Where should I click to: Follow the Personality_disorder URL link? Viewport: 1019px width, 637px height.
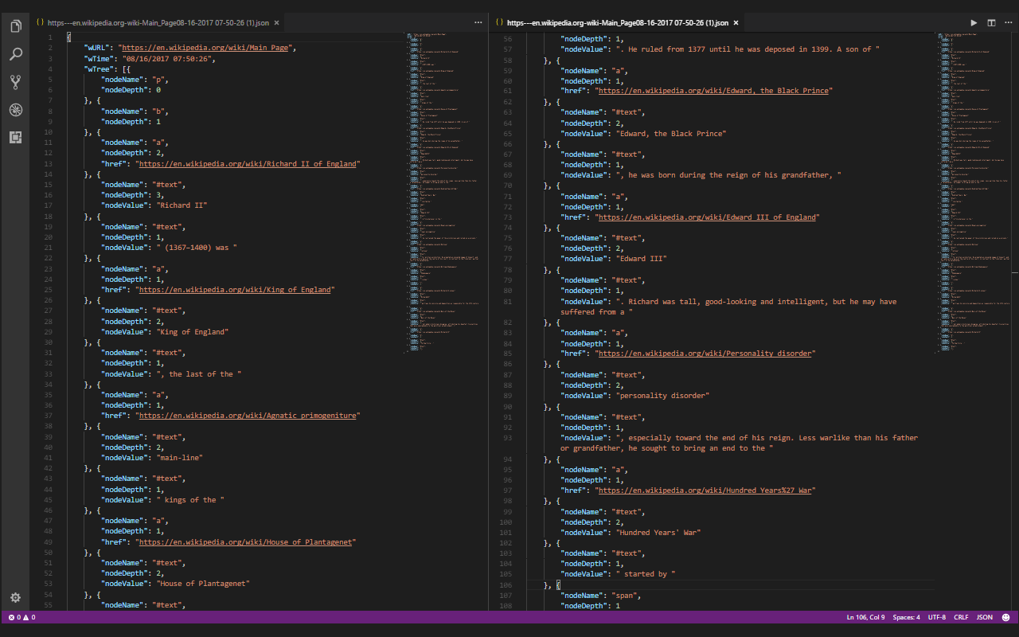(705, 354)
